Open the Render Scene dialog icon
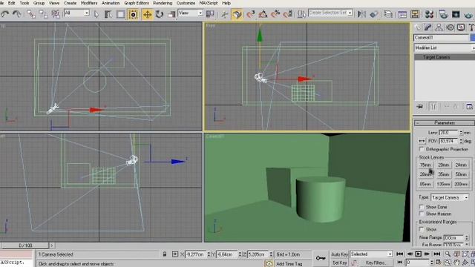Screen dimensions: 475x267 tap(443, 14)
